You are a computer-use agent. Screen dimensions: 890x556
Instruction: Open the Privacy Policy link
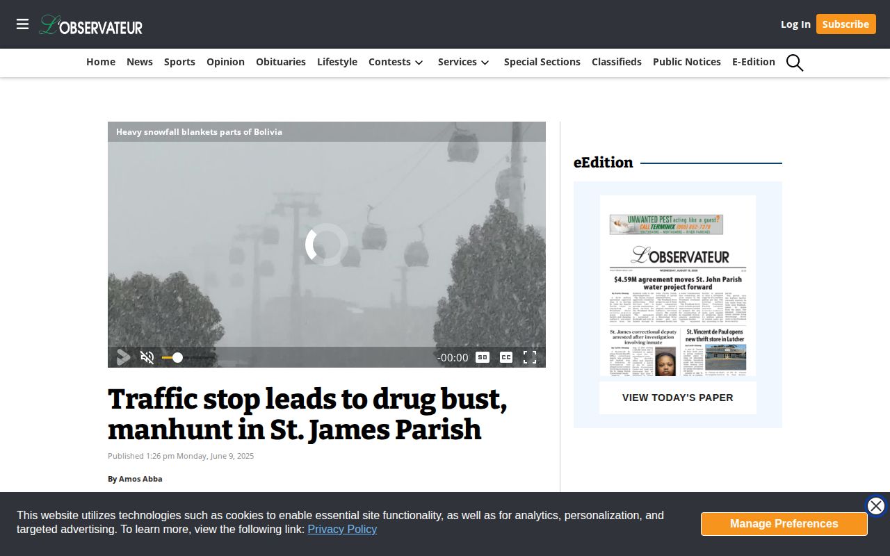click(x=342, y=530)
